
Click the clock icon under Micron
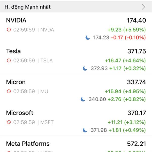[9, 91]
